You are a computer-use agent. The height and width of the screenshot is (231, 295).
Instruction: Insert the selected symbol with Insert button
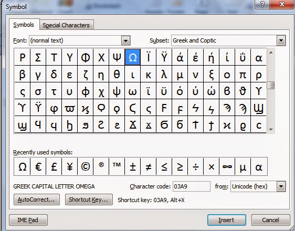tap(227, 220)
